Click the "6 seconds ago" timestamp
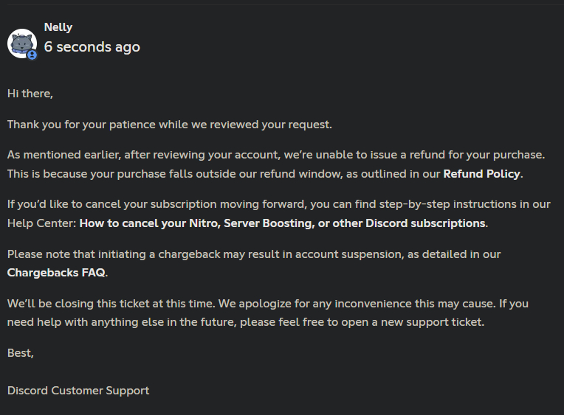 pos(92,46)
